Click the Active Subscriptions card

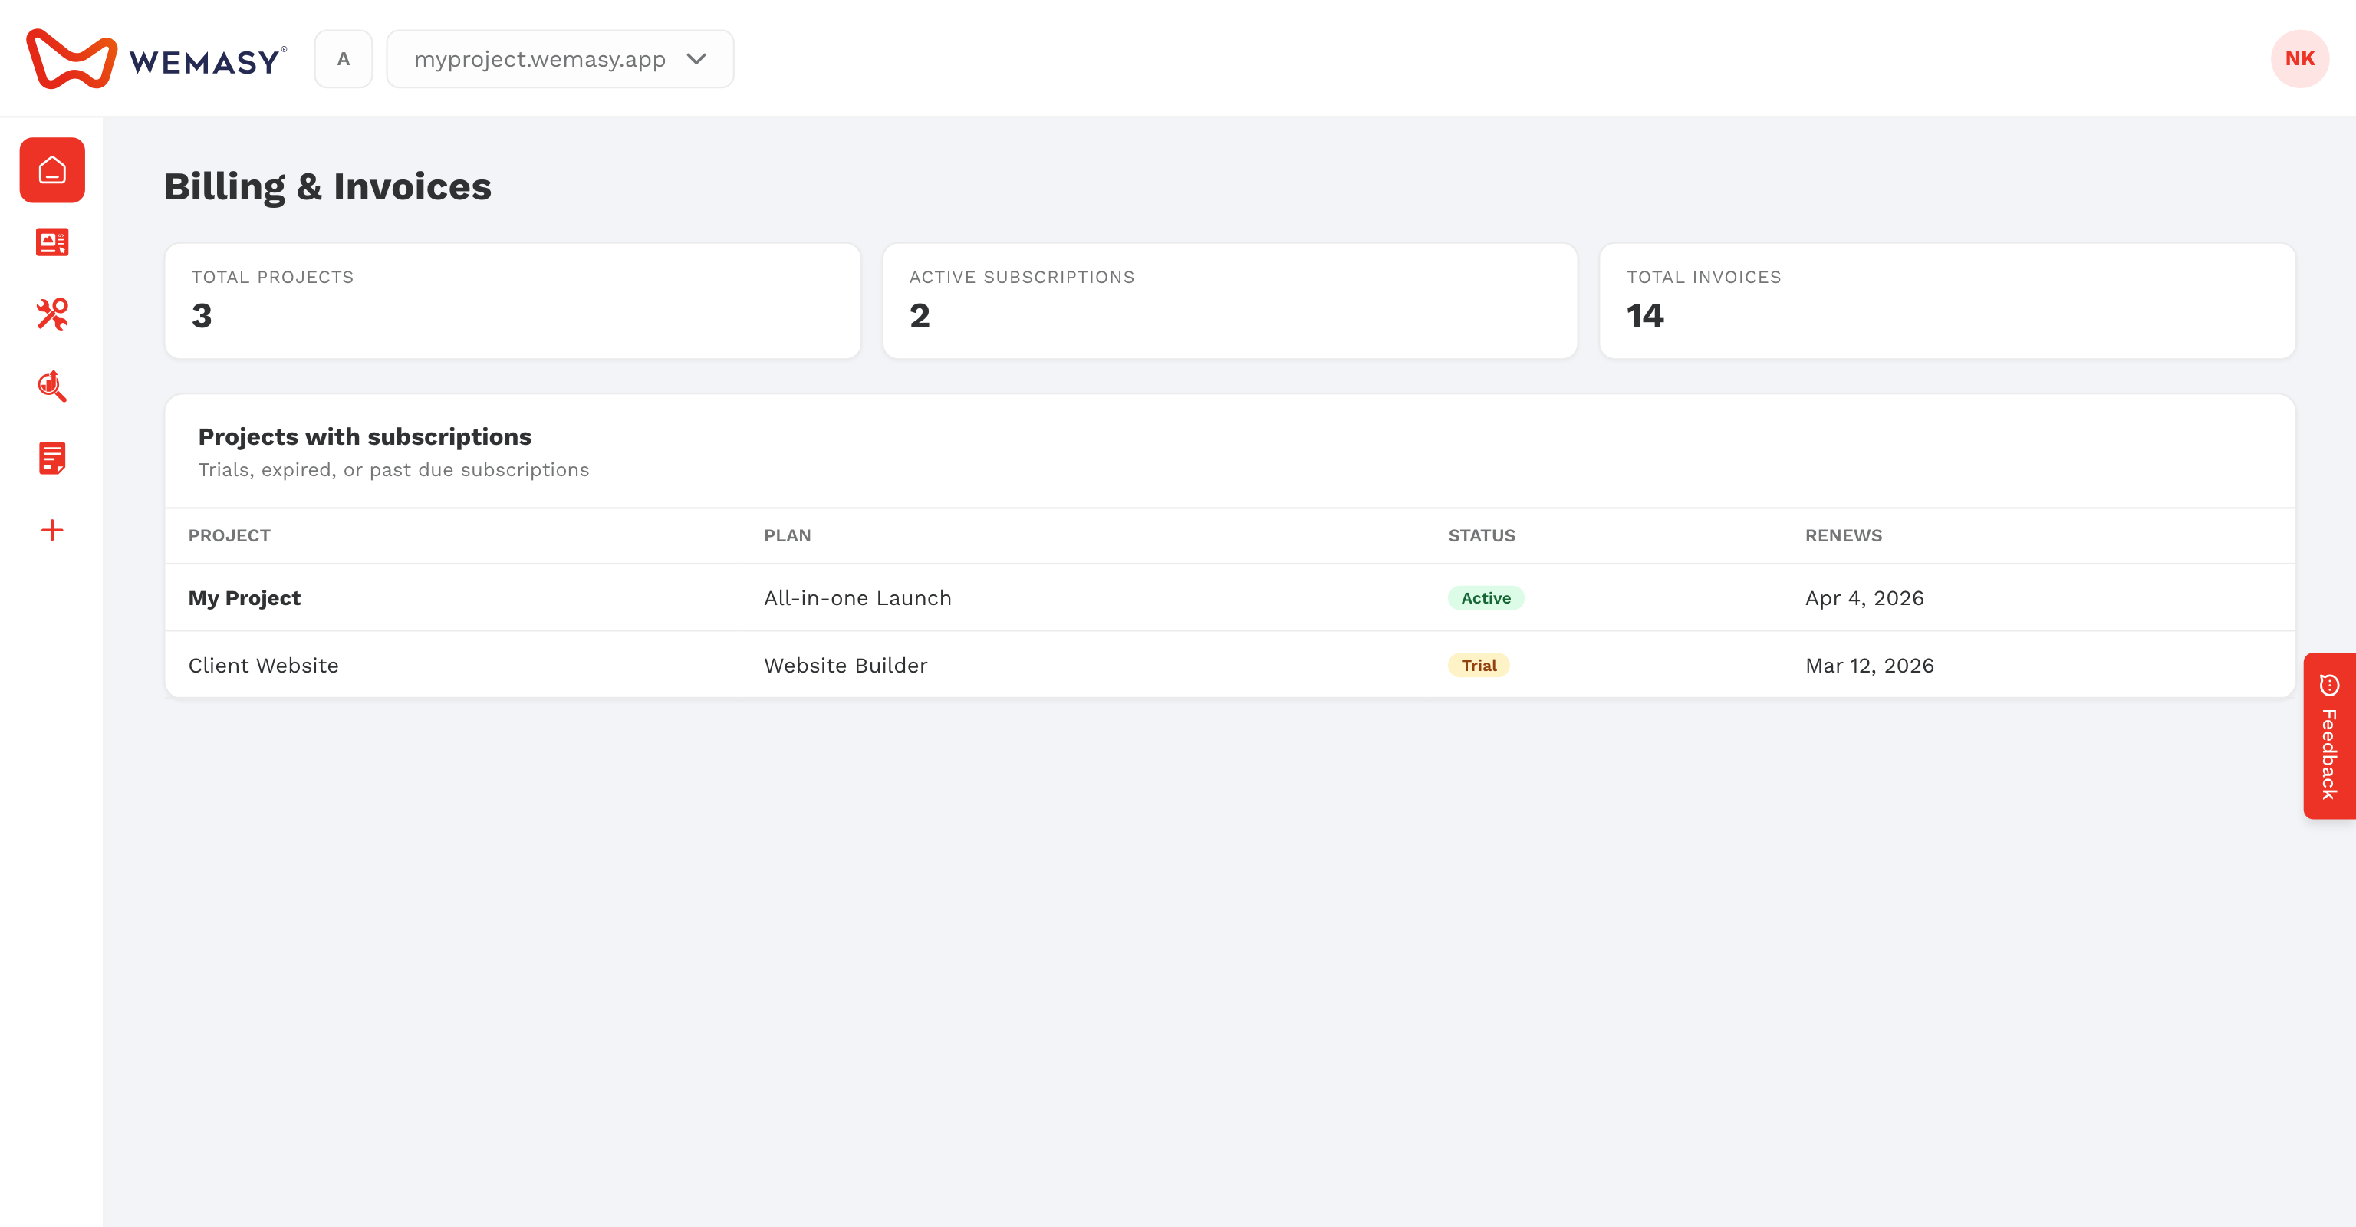[x=1229, y=301]
